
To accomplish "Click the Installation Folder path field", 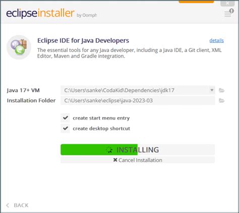I will click(x=138, y=100).
